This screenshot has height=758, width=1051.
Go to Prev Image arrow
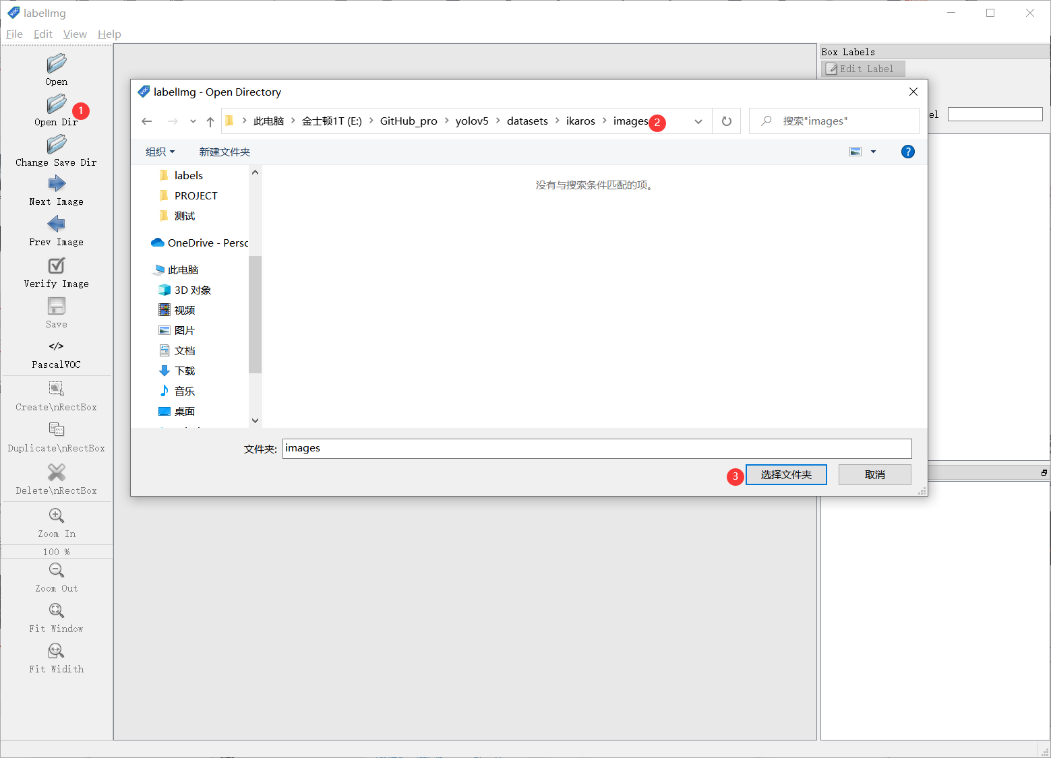coord(57,224)
